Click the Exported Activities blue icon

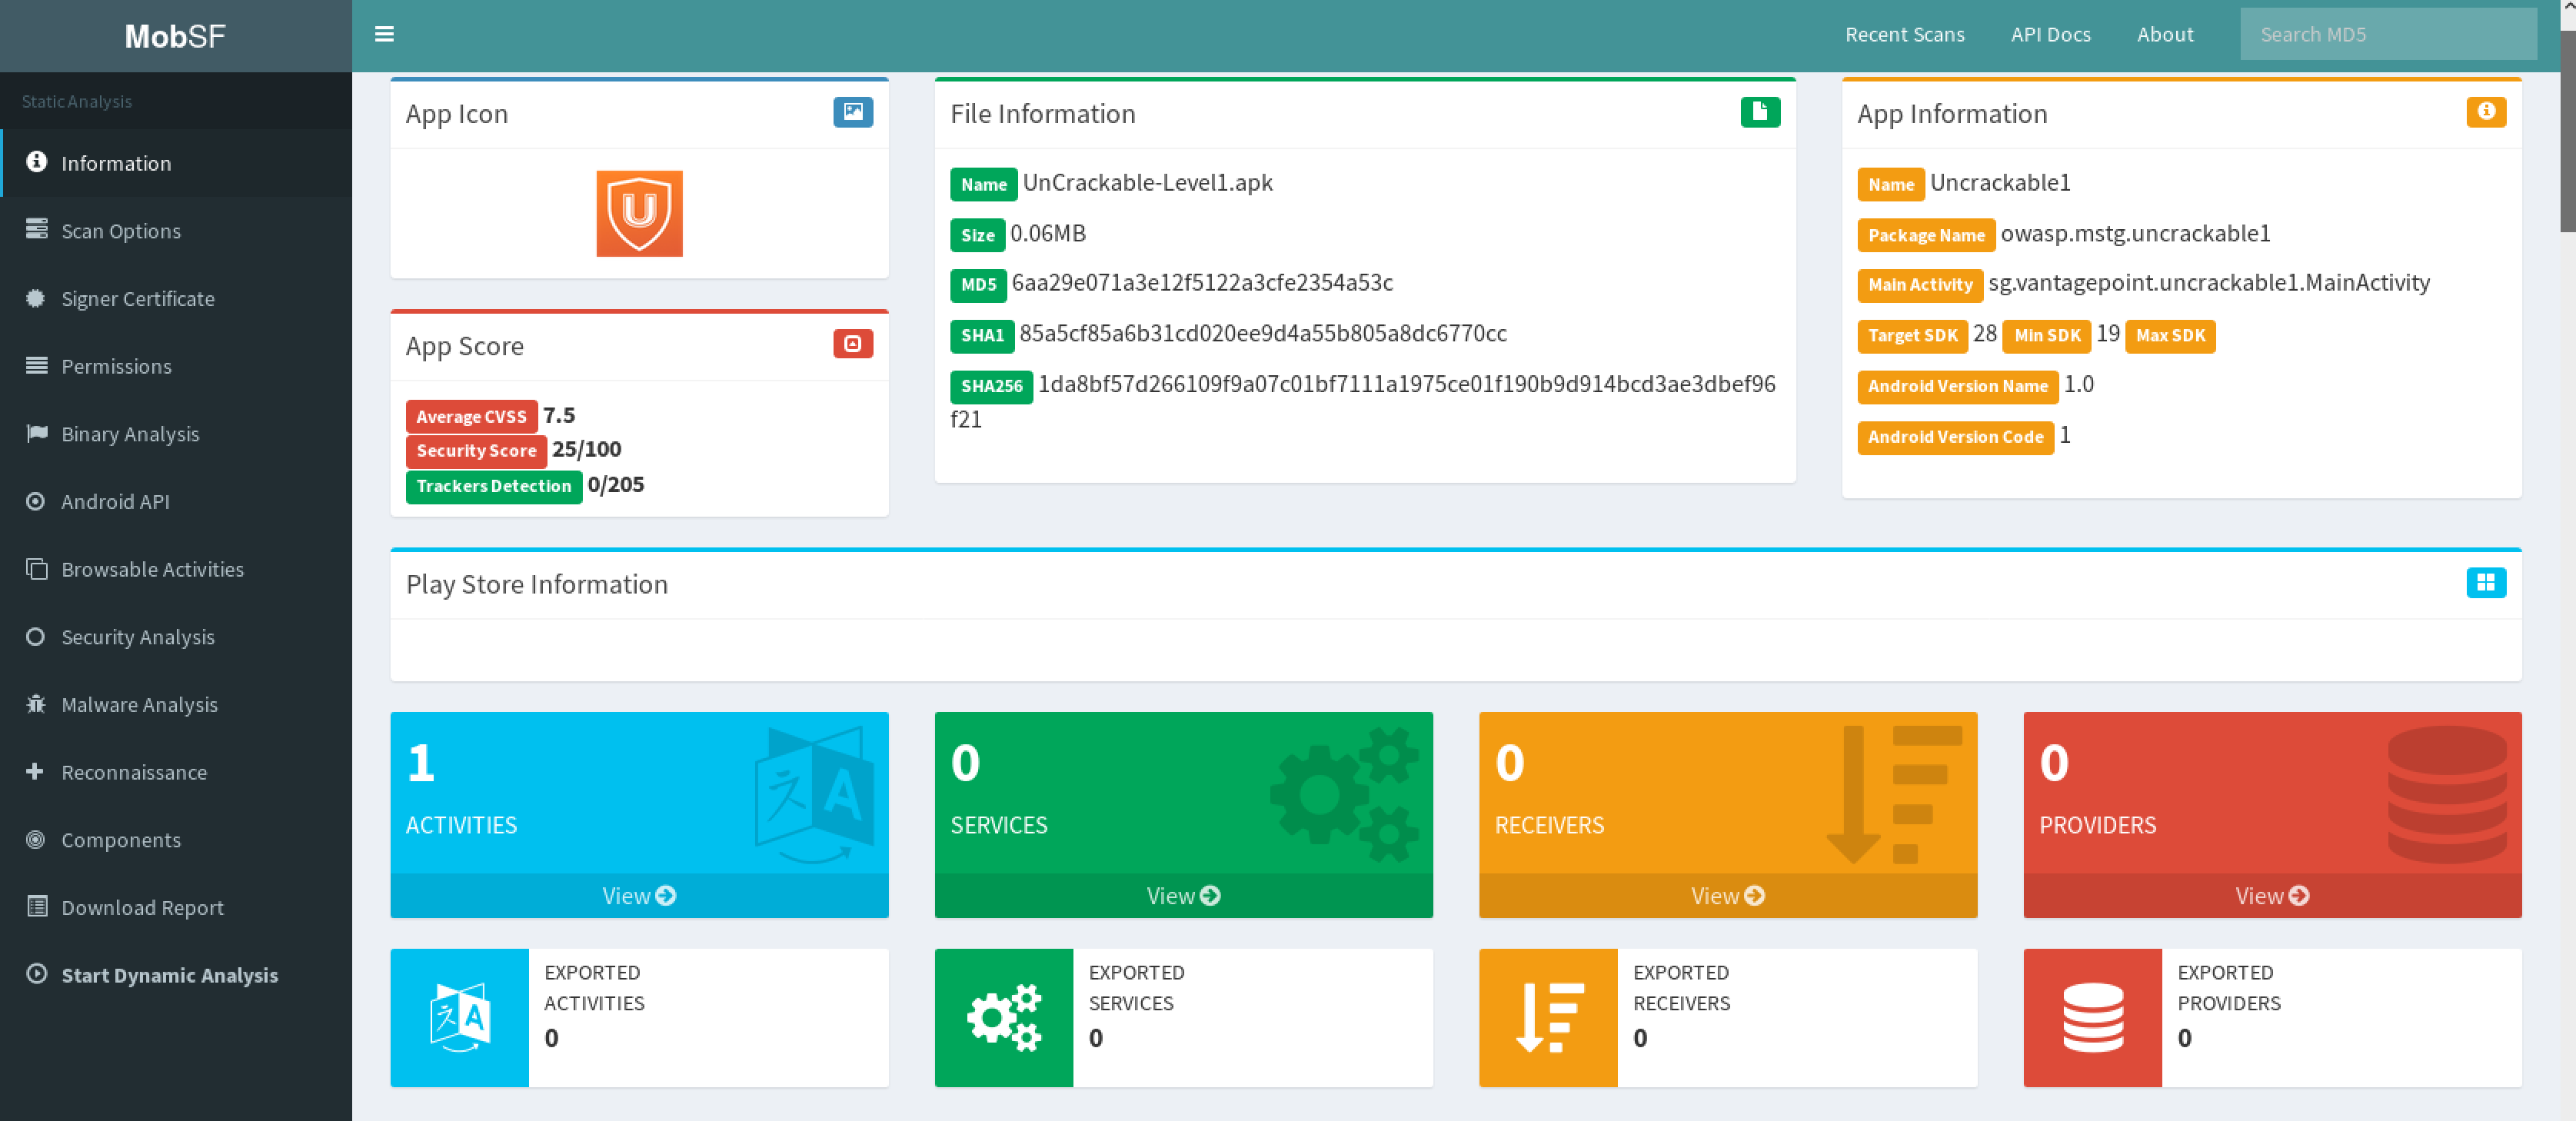[x=459, y=1017]
